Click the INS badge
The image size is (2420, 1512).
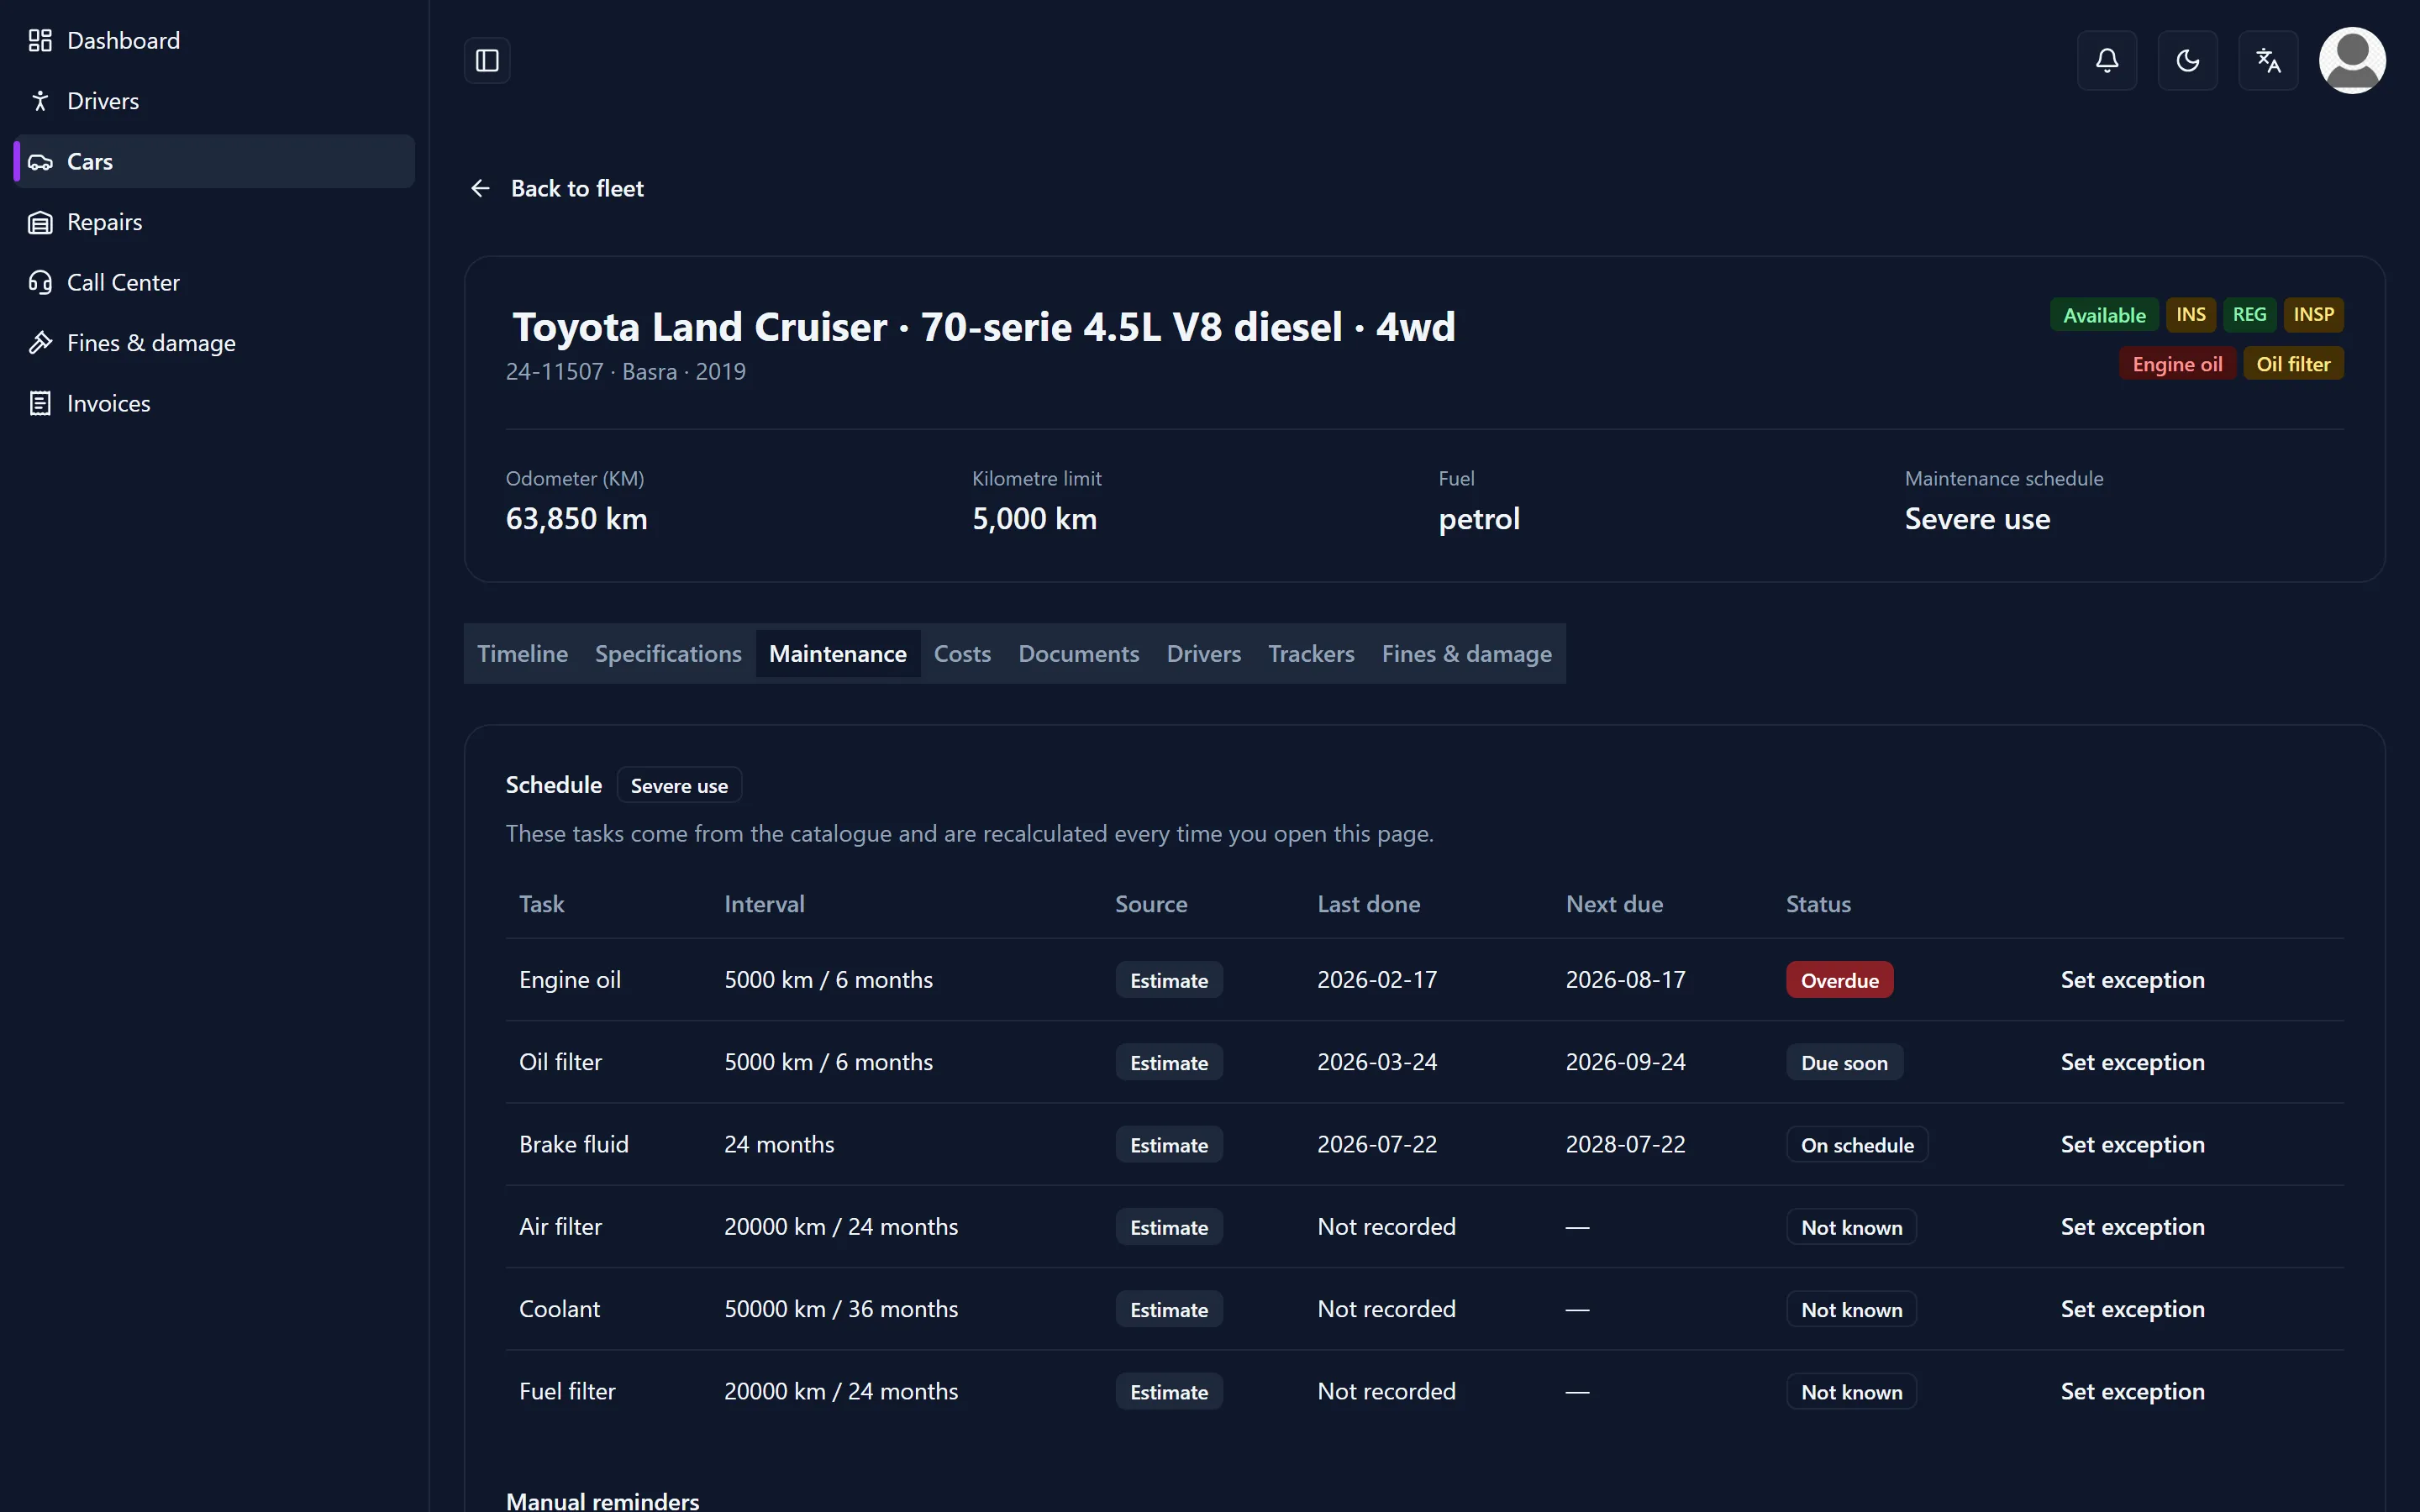2190,315
